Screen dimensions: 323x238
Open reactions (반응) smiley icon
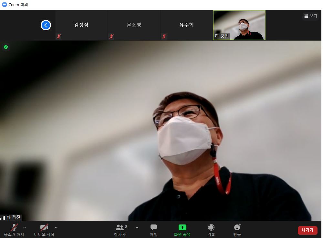click(237, 228)
